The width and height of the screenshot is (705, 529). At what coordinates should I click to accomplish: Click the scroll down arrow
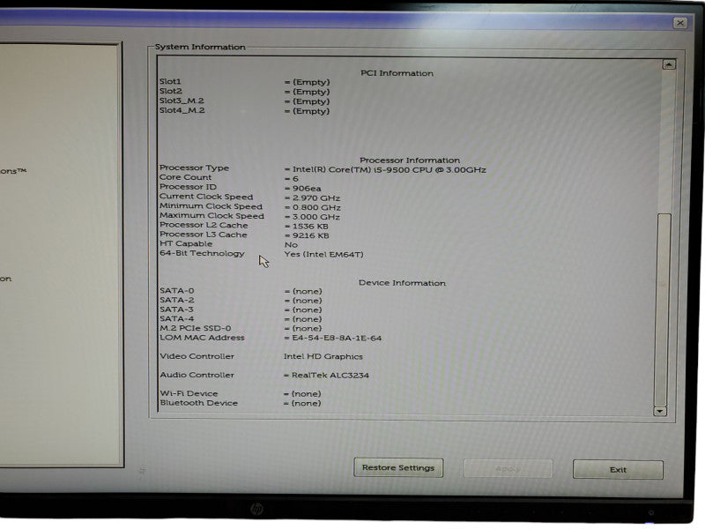coord(659,411)
